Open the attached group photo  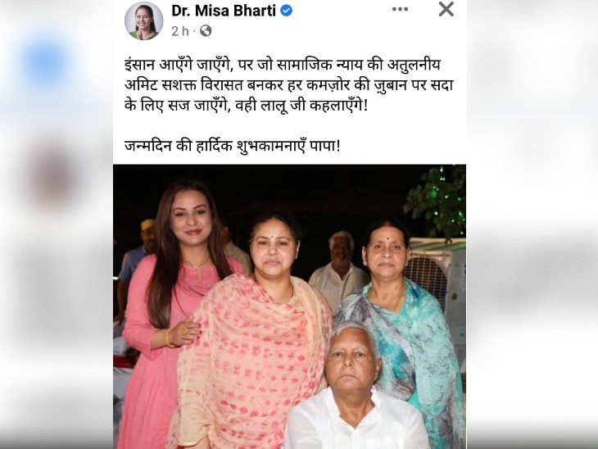click(289, 306)
